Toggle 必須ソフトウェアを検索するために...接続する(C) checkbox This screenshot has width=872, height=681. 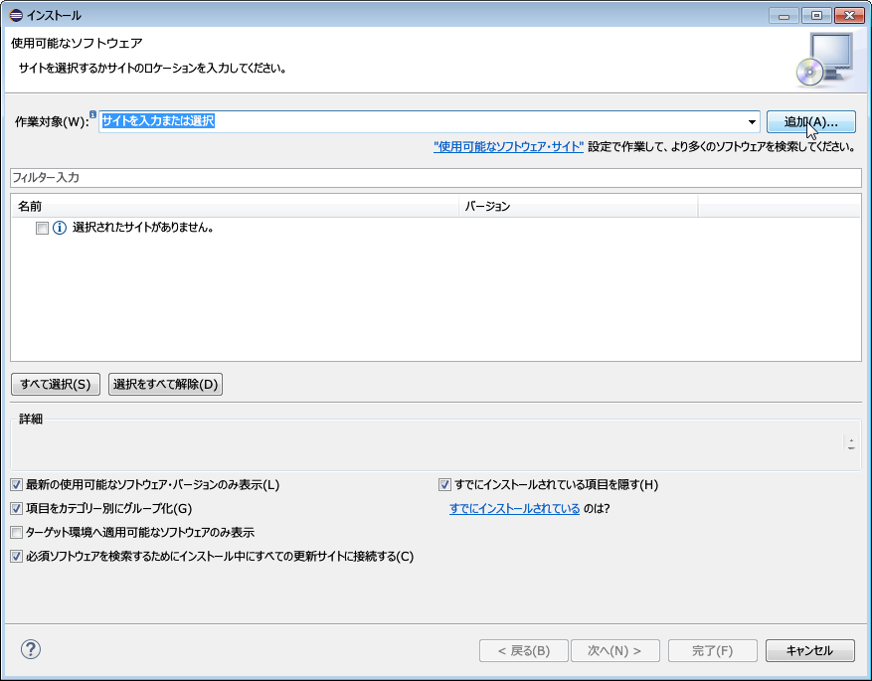click(17, 556)
